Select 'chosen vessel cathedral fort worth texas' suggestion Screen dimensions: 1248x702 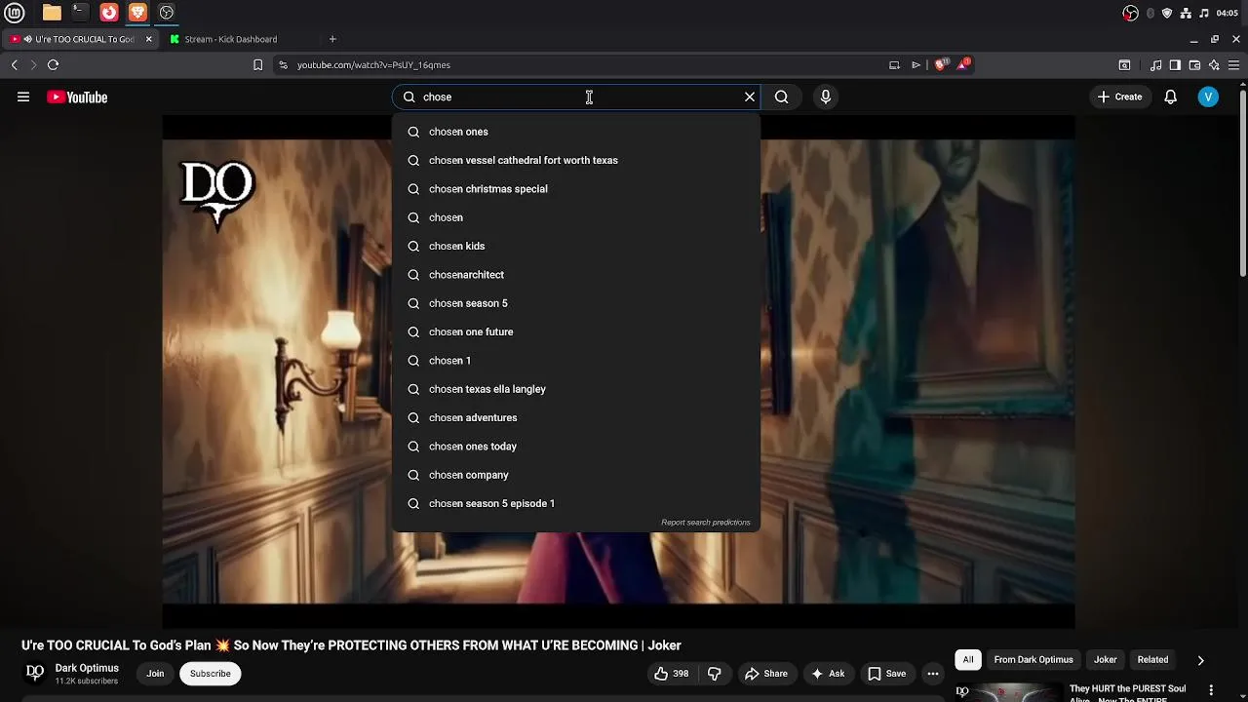(x=576, y=160)
